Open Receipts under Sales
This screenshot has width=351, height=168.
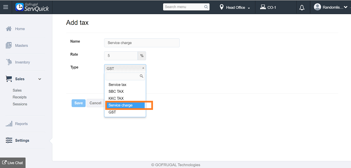point(19,97)
